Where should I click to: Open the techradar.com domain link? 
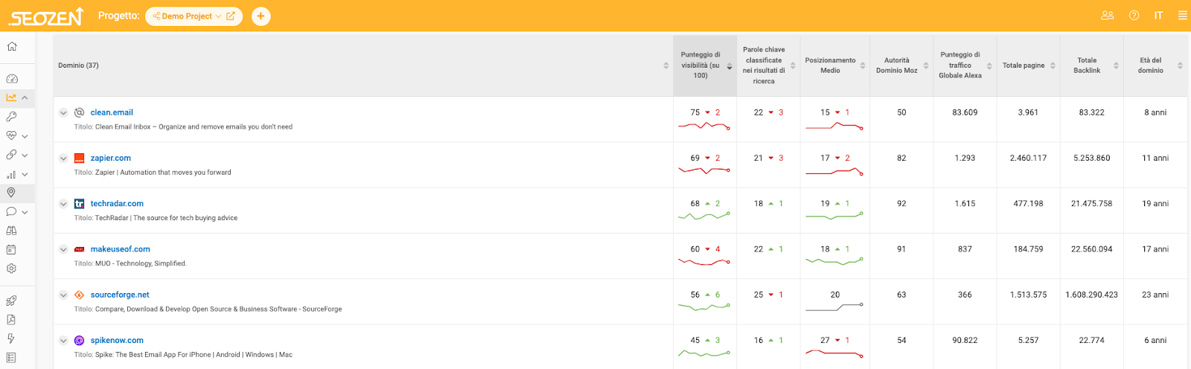click(117, 203)
